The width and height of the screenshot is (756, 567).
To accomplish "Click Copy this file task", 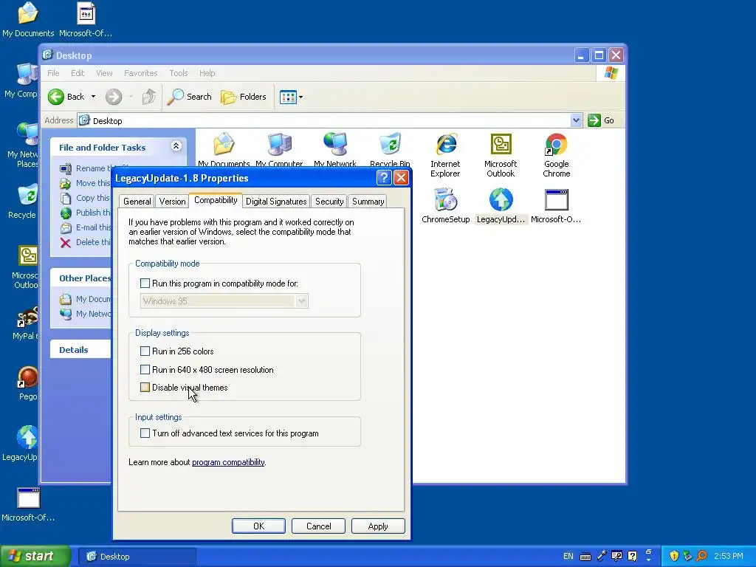I will [x=85, y=198].
